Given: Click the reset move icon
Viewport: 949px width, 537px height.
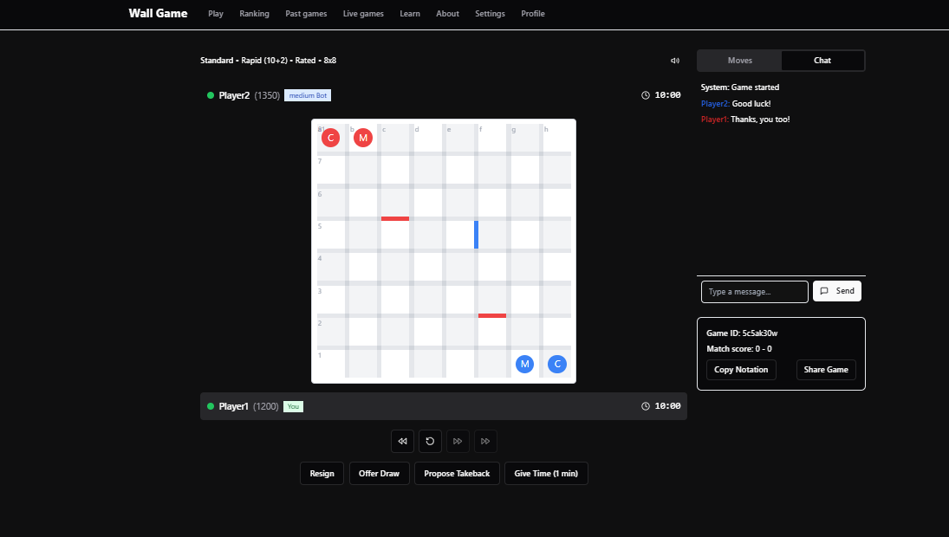Looking at the screenshot, I should coord(430,441).
